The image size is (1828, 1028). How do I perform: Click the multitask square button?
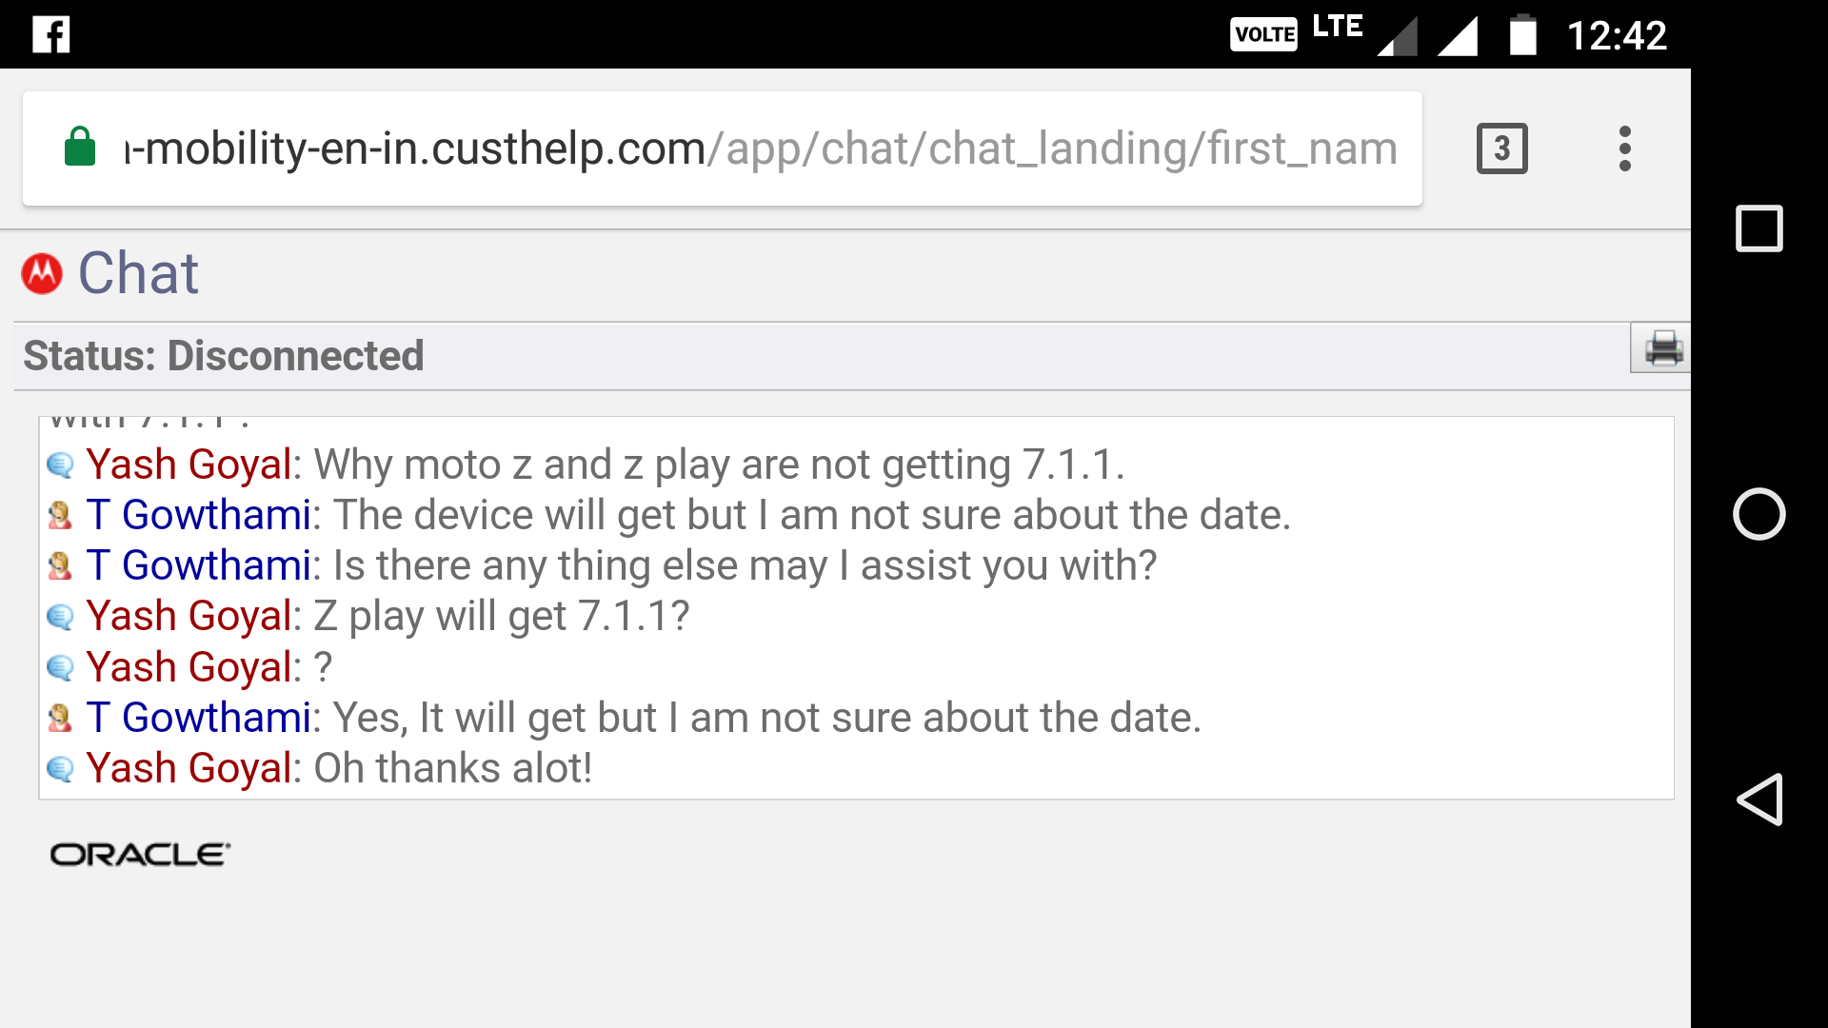[x=1758, y=229]
